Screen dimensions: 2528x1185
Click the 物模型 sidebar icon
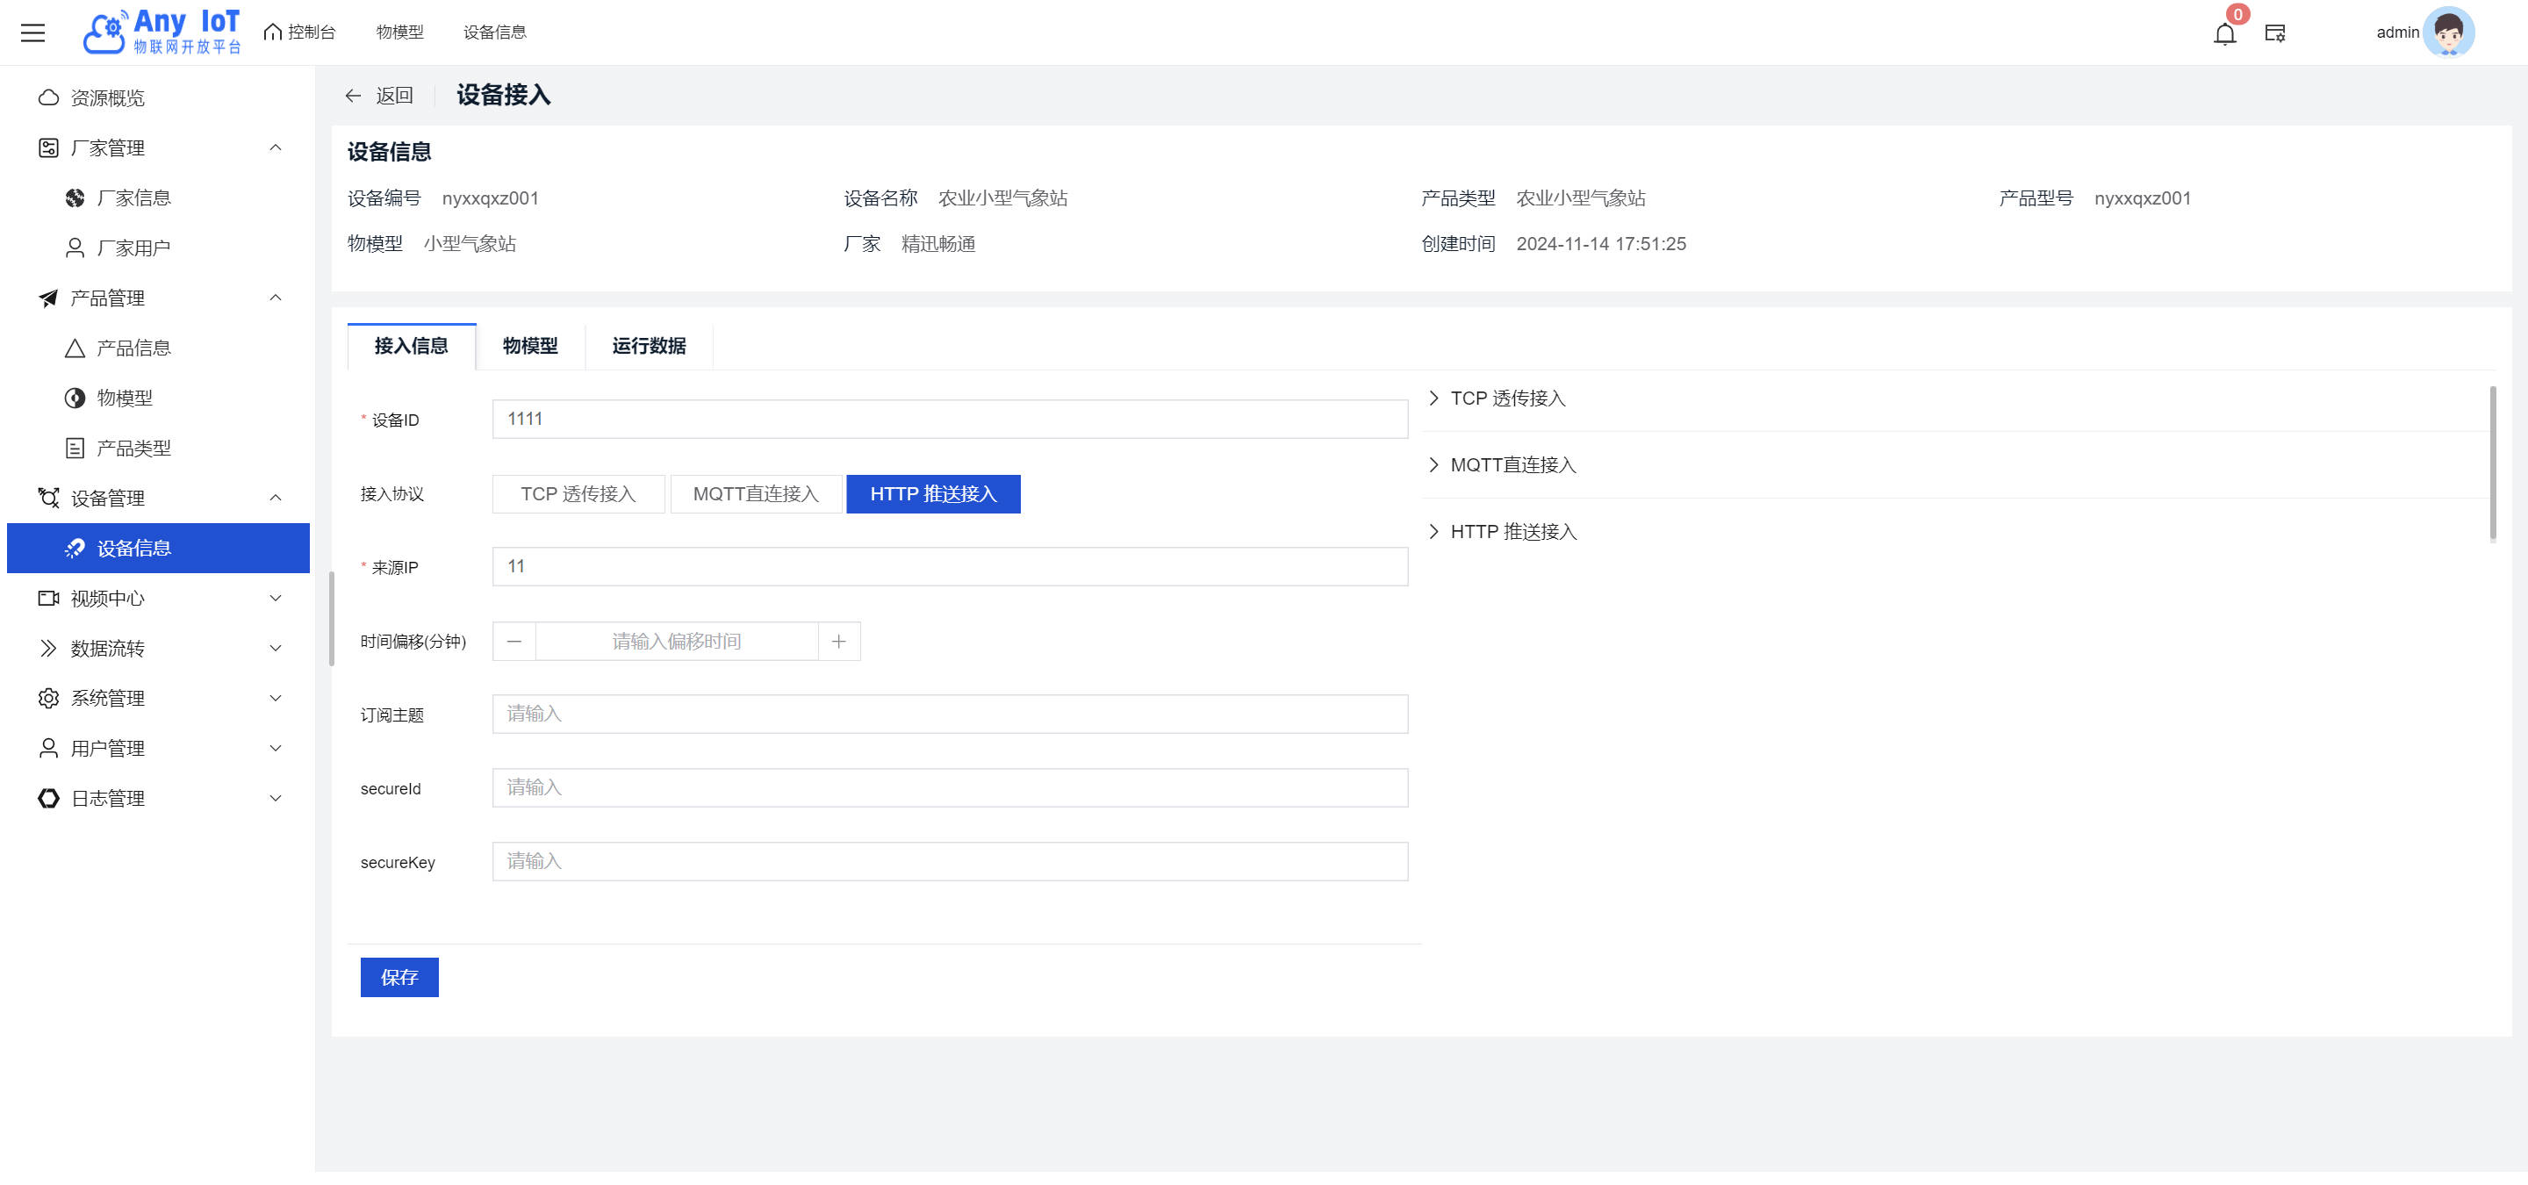75,399
